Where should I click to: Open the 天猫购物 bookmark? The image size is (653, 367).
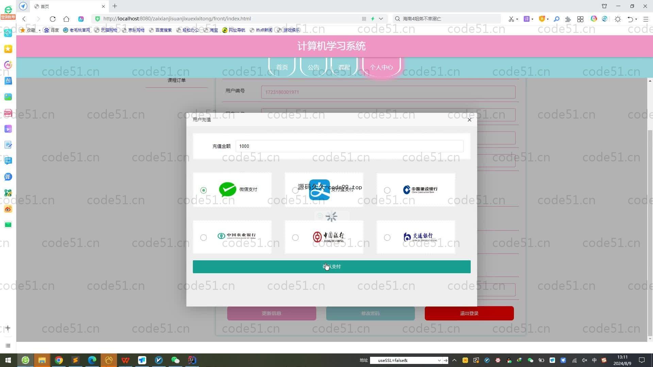[106, 30]
